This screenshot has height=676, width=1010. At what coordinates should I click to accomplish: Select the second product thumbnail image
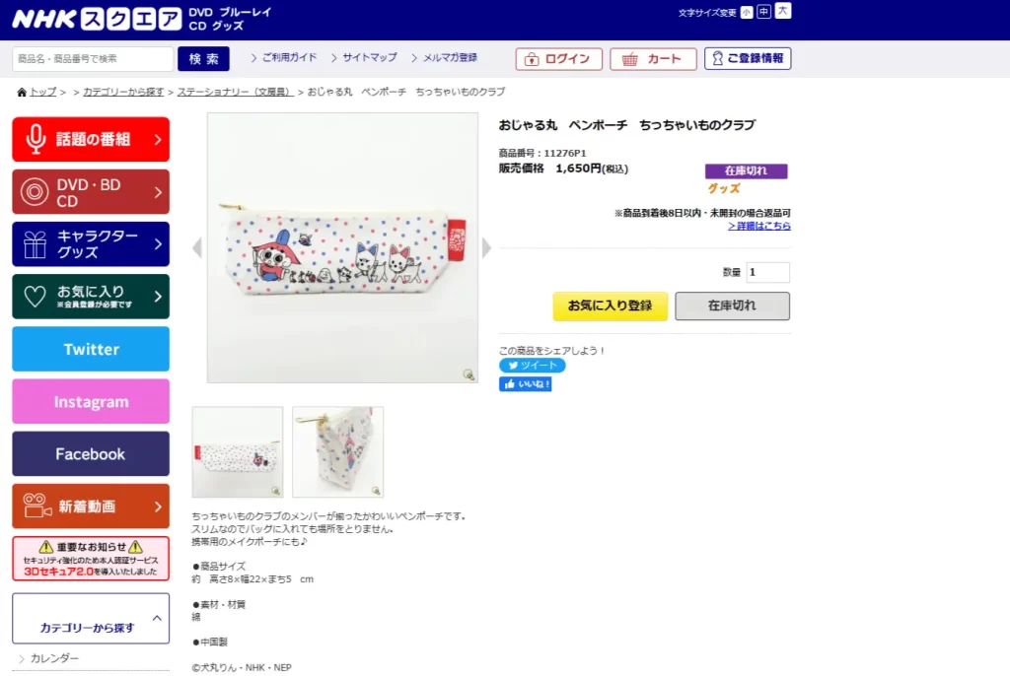click(337, 451)
